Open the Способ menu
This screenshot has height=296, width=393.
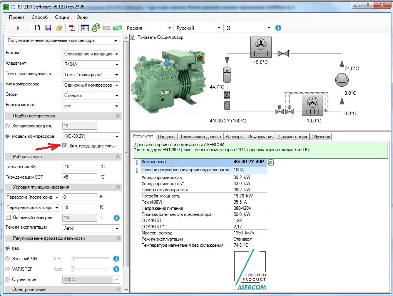click(x=40, y=17)
